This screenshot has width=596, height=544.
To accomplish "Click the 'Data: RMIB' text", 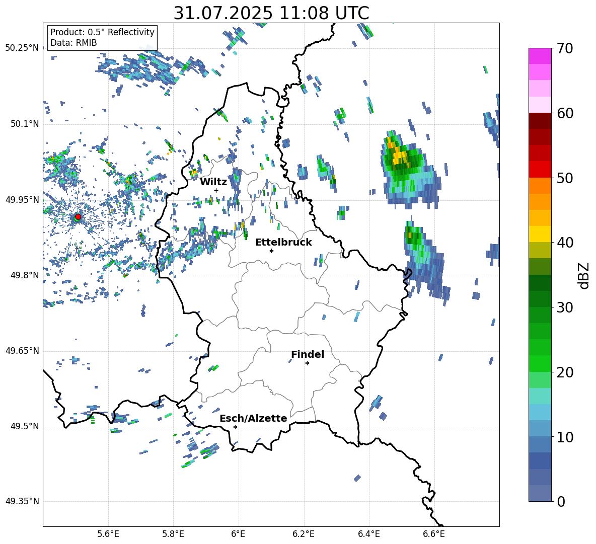I will click(x=73, y=43).
